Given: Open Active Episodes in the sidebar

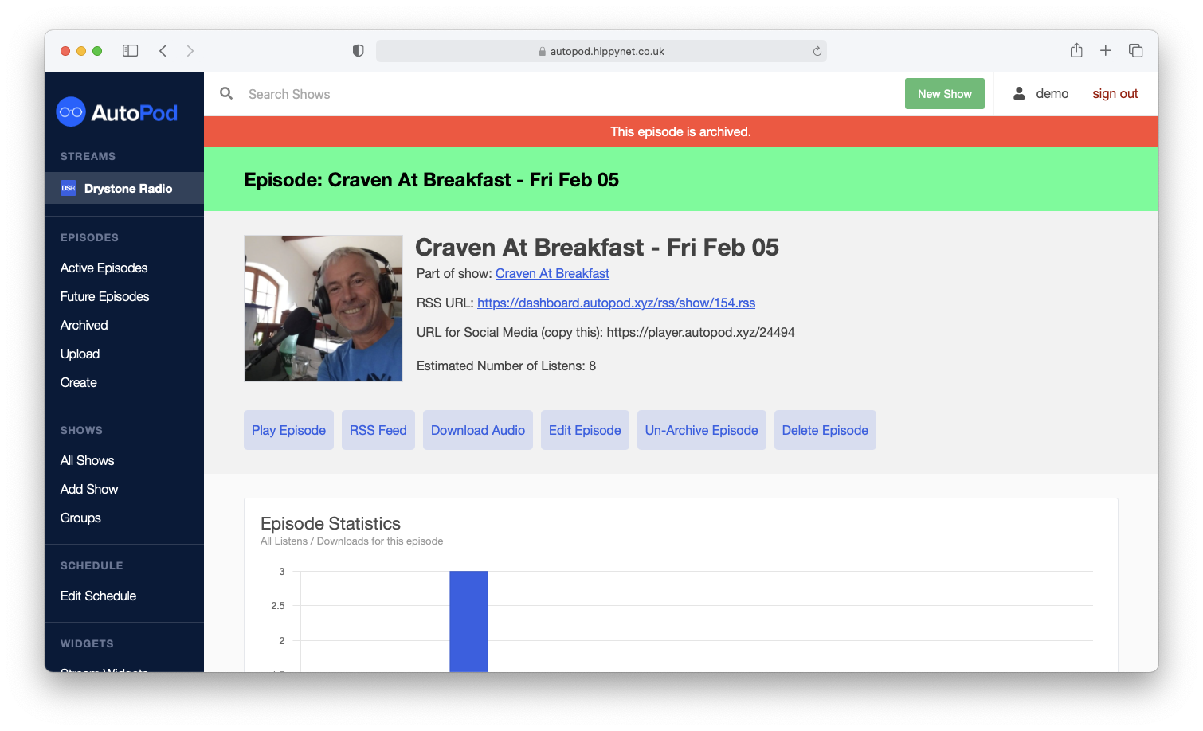Looking at the screenshot, I should (104, 268).
